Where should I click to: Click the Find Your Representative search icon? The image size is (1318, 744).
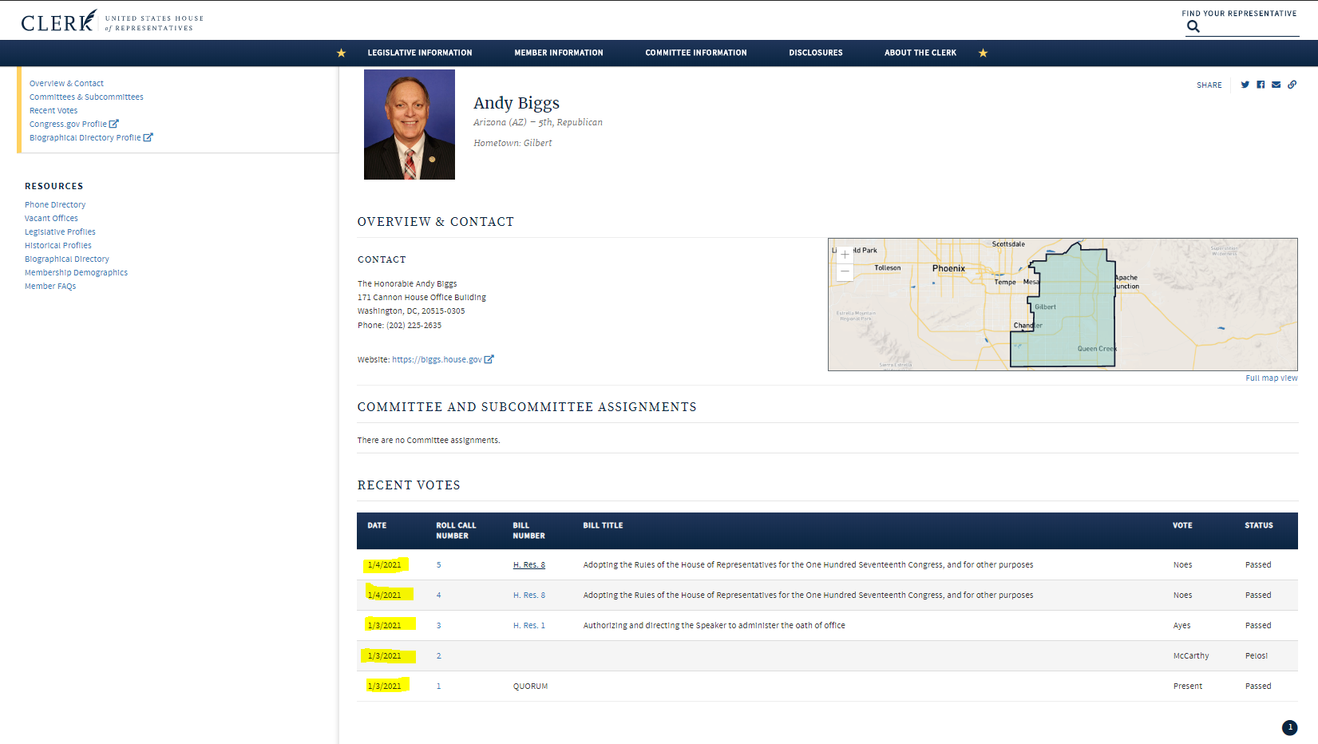click(x=1193, y=26)
